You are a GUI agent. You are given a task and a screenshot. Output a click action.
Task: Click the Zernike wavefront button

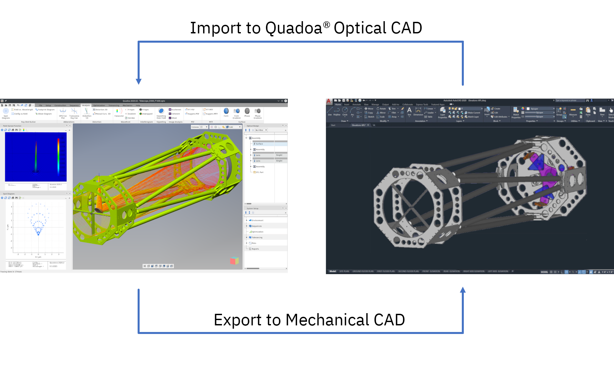(130, 118)
